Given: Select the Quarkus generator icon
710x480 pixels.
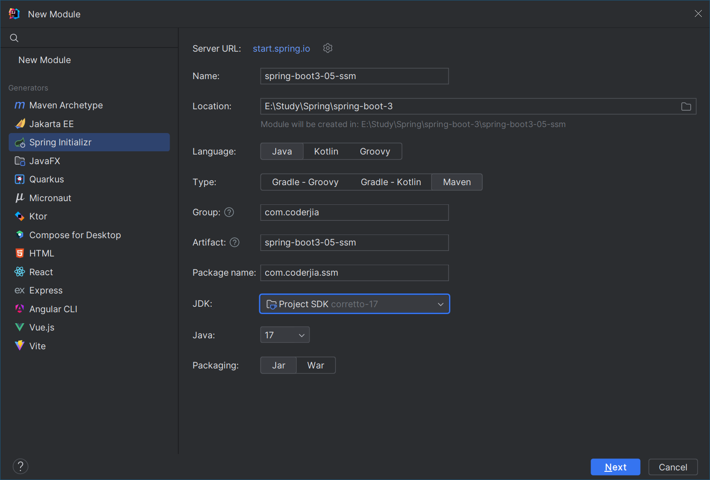Looking at the screenshot, I should [x=20, y=179].
